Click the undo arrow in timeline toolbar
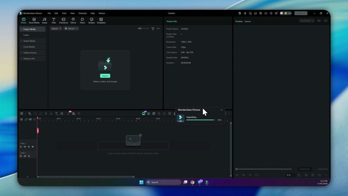 (36, 114)
